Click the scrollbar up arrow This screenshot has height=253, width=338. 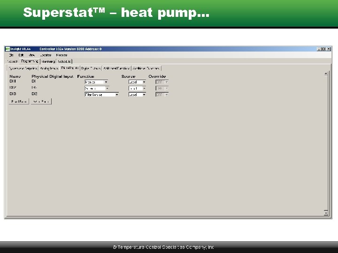click(x=326, y=74)
